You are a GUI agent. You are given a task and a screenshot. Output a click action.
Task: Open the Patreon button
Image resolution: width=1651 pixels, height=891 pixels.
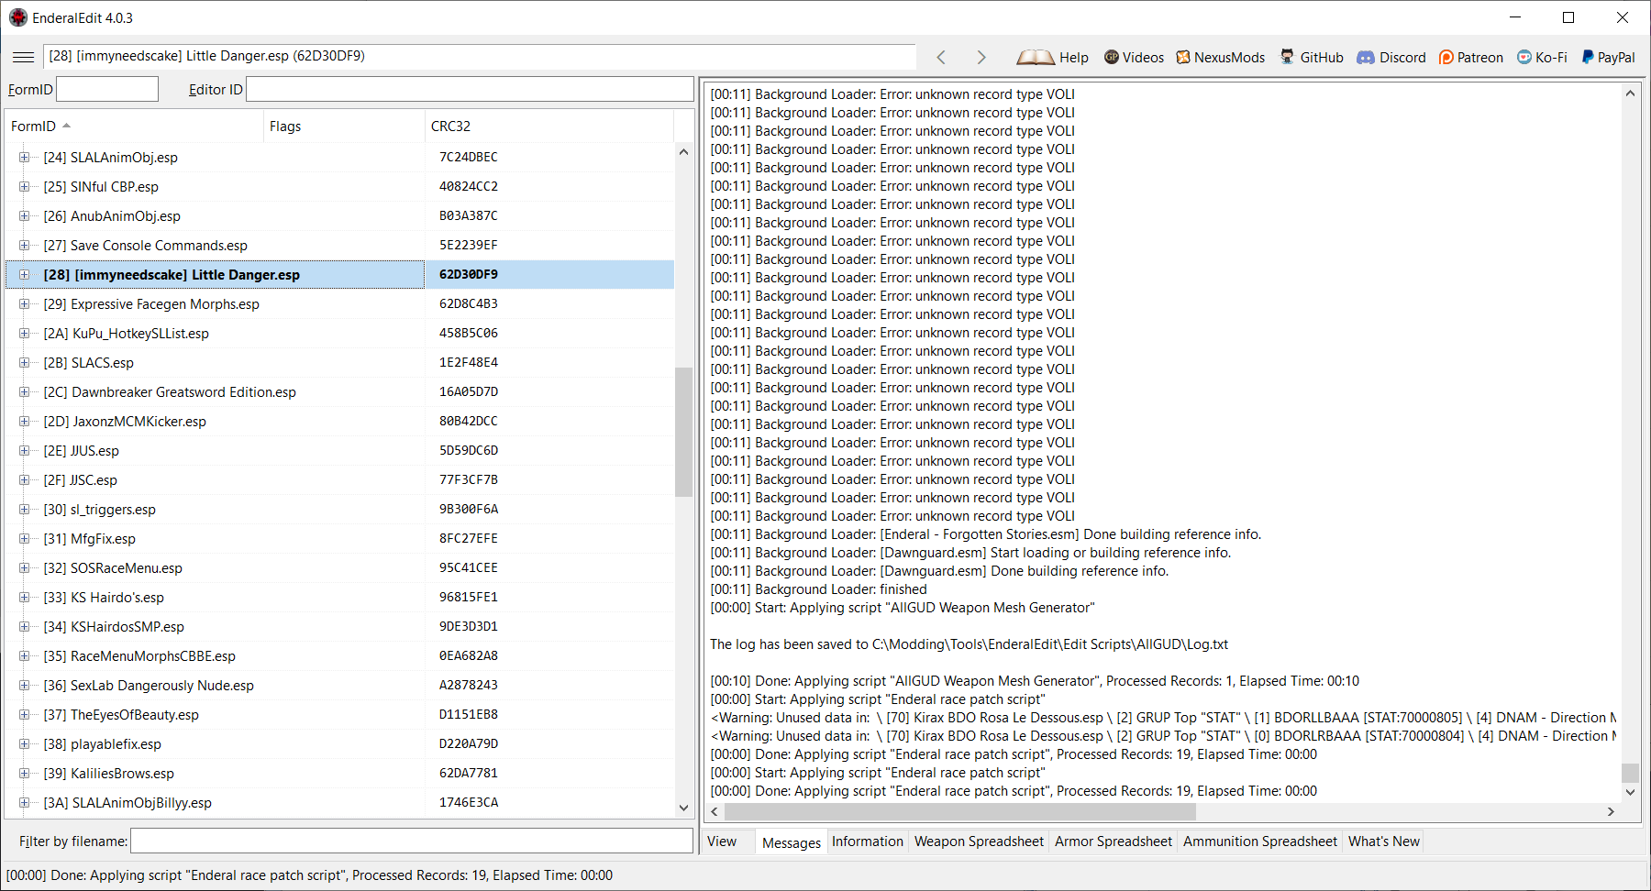[x=1471, y=57]
